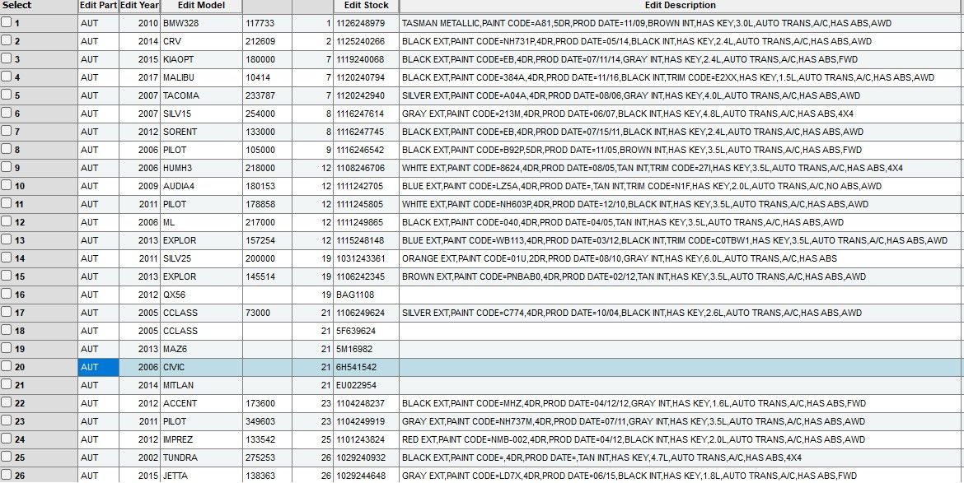964x483 pixels.
Task: Click the MITLAN model cell
Action: [201, 385]
